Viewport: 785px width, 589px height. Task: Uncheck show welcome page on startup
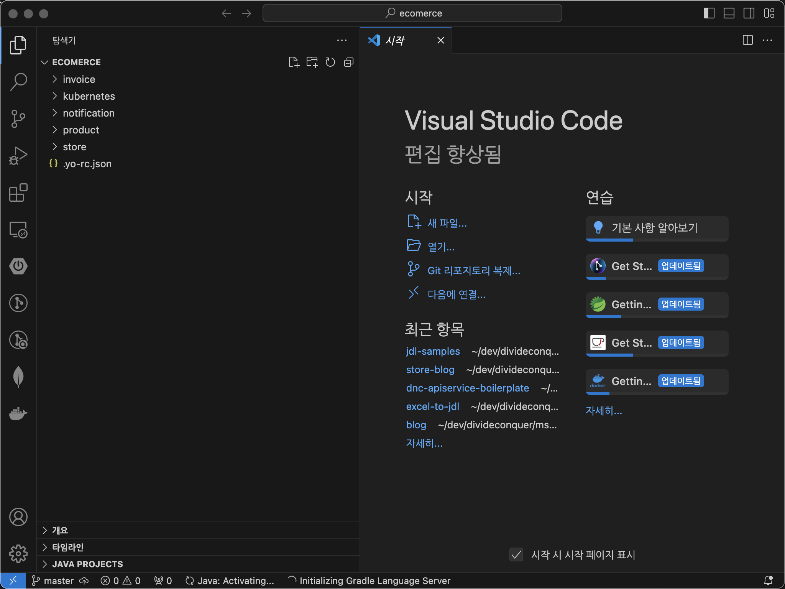click(516, 554)
